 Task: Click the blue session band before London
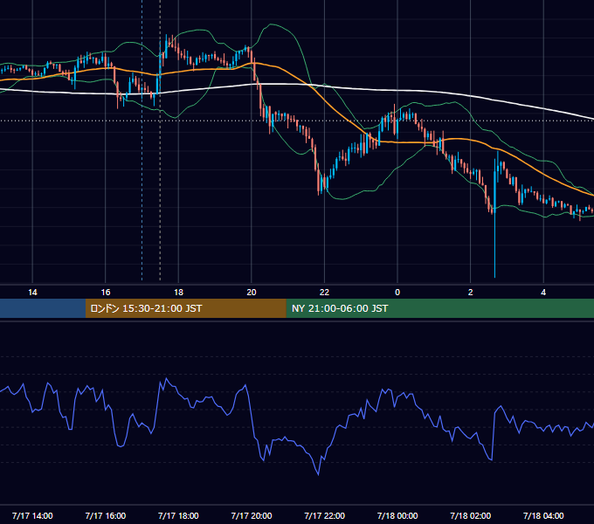(x=43, y=308)
